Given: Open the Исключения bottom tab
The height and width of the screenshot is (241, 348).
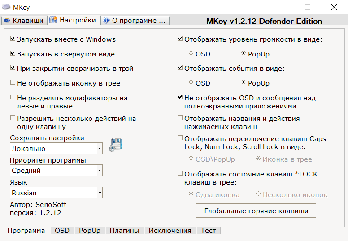Looking at the screenshot, I should pos(170,231).
